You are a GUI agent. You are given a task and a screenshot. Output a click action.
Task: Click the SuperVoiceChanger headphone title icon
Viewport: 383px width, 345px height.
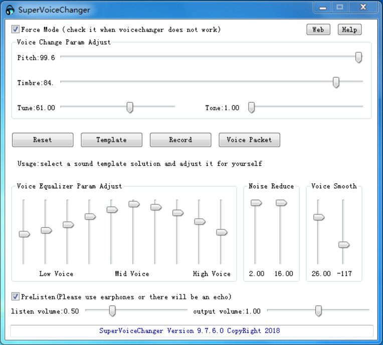point(10,10)
